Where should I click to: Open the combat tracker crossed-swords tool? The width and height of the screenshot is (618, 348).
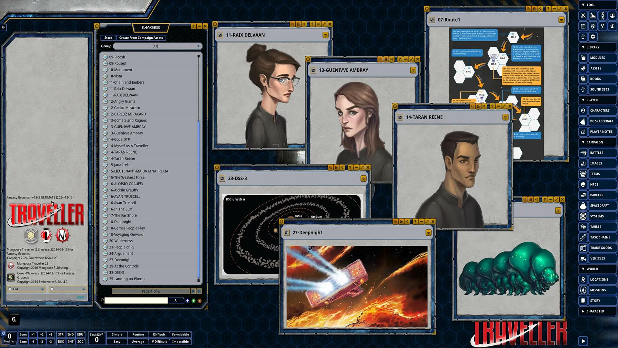(583, 15)
